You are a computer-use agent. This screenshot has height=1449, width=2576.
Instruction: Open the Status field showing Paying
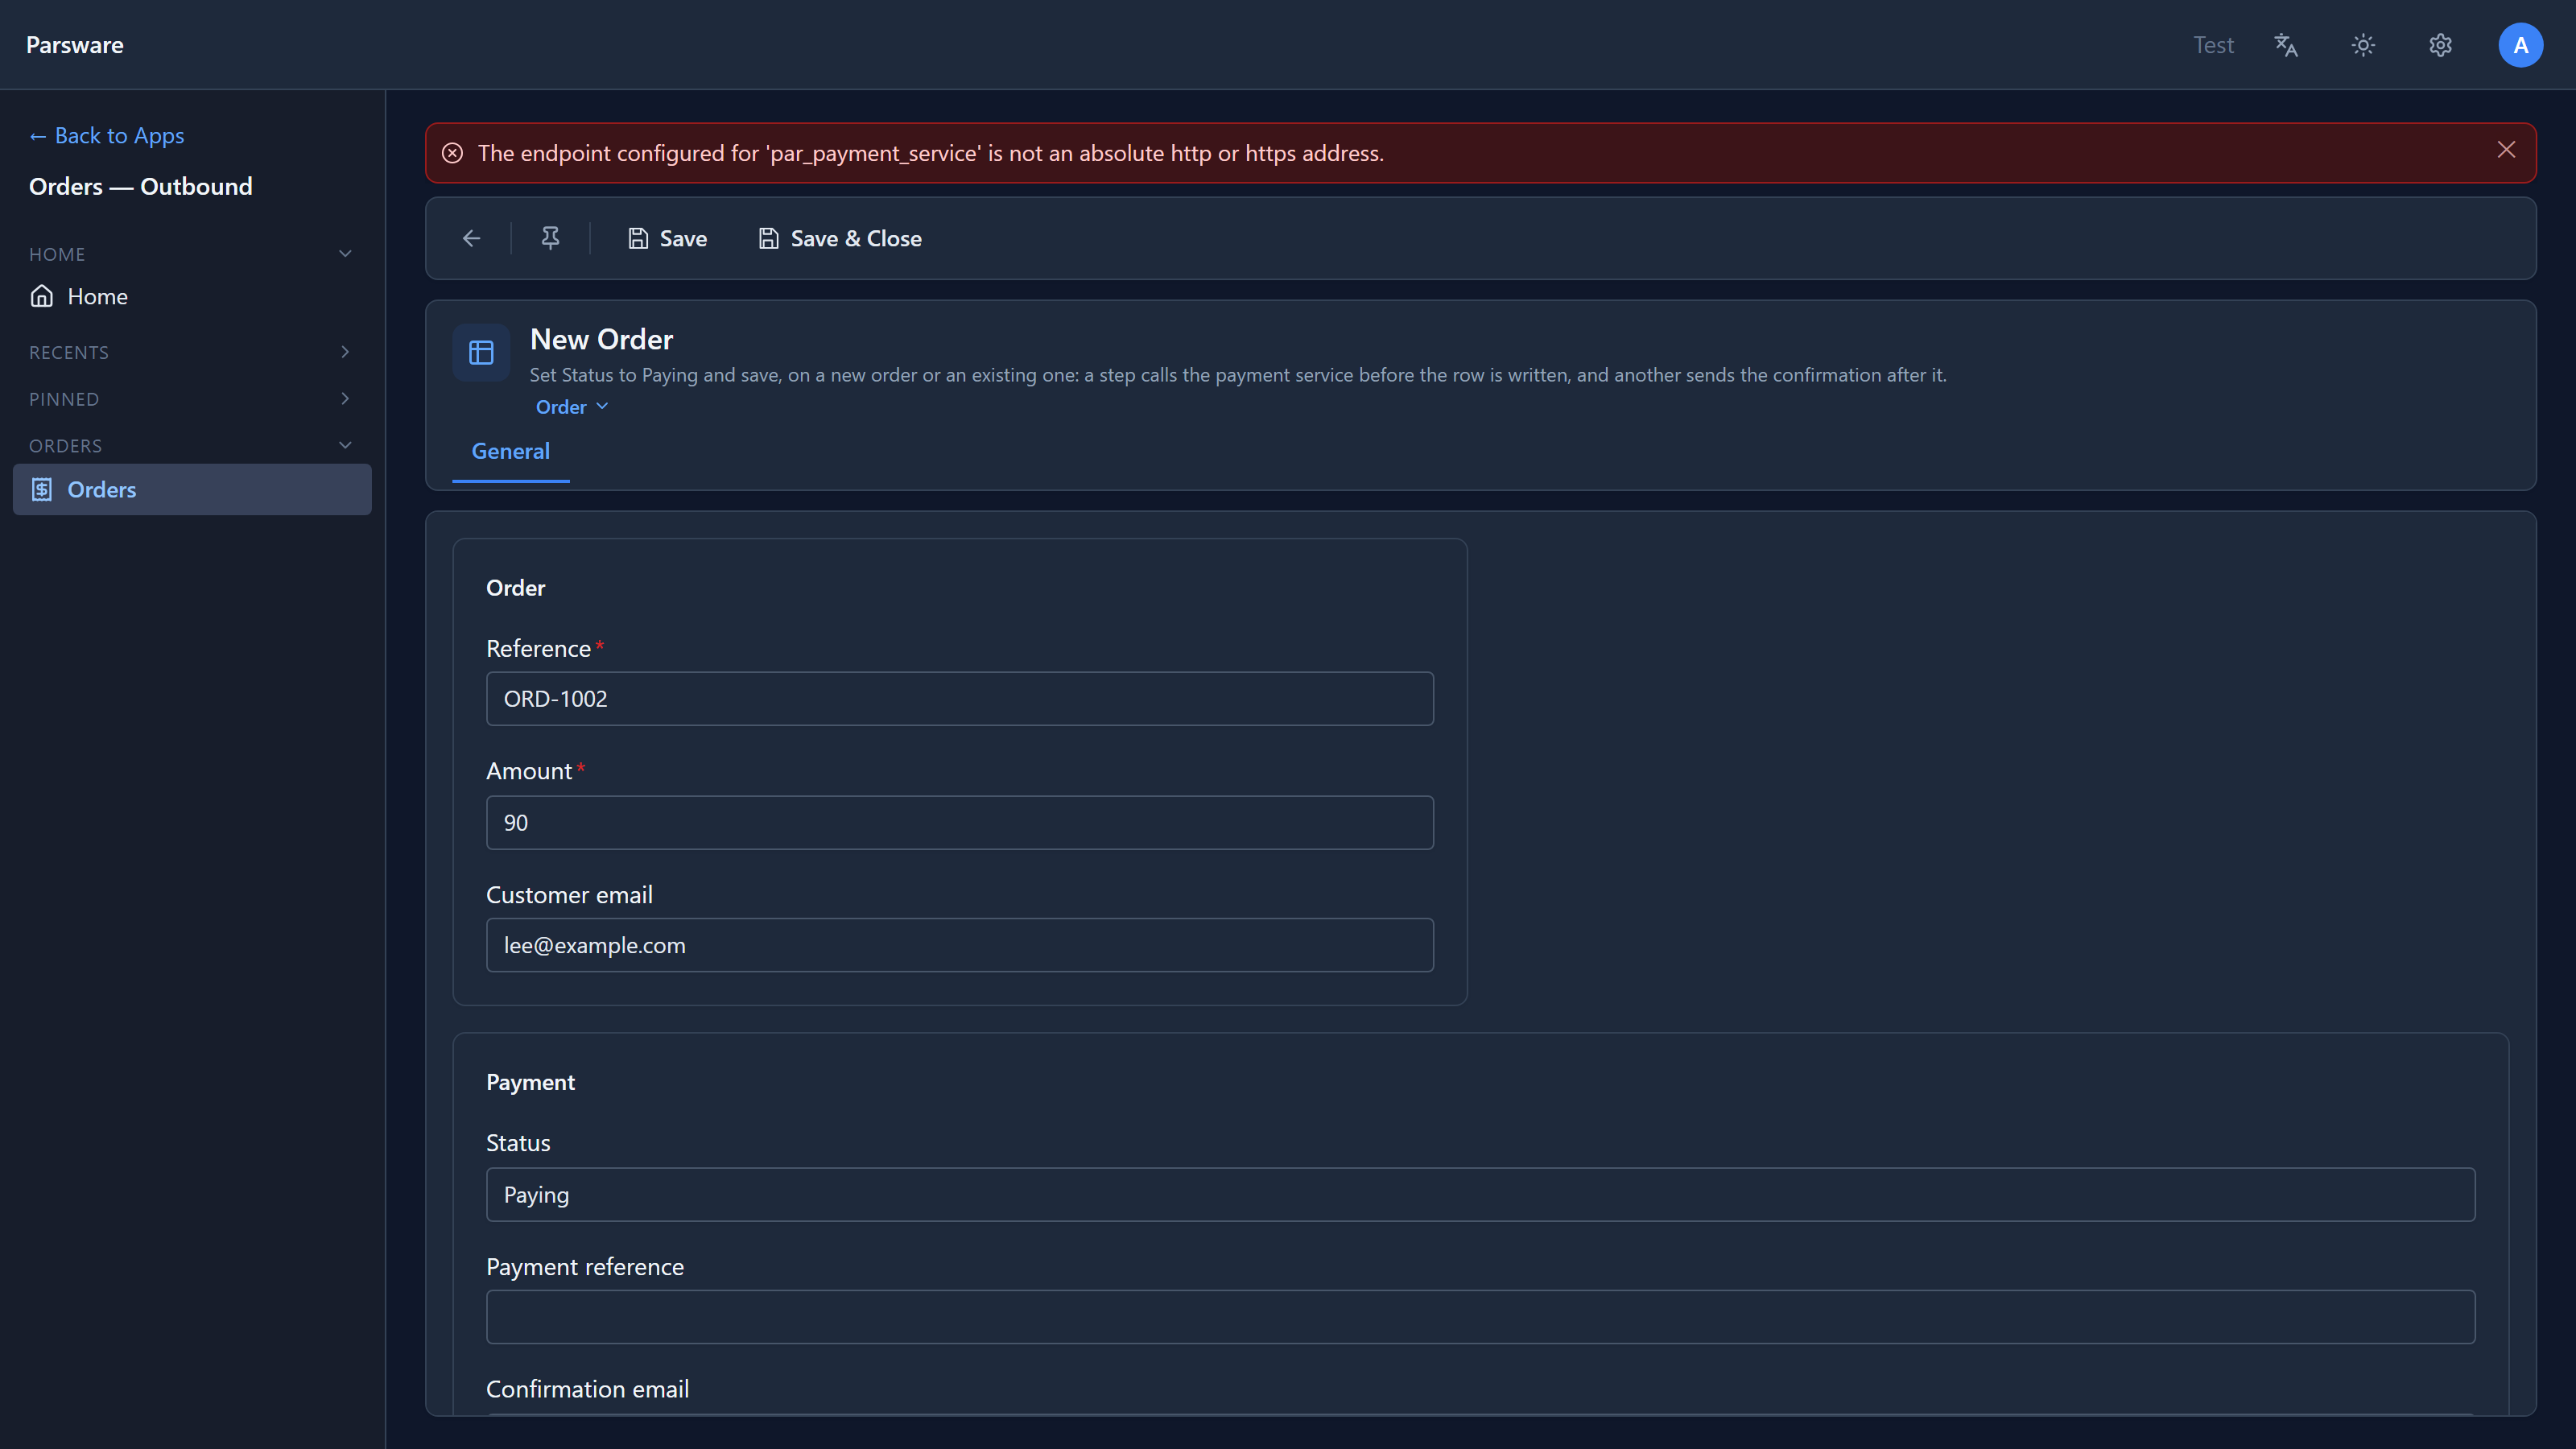click(1480, 1194)
